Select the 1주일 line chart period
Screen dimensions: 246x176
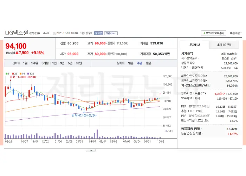34,63
